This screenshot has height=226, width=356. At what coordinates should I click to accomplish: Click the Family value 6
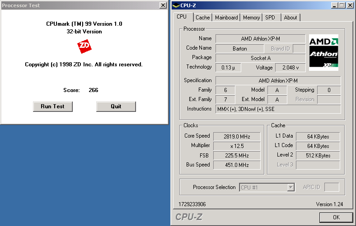point(225,90)
